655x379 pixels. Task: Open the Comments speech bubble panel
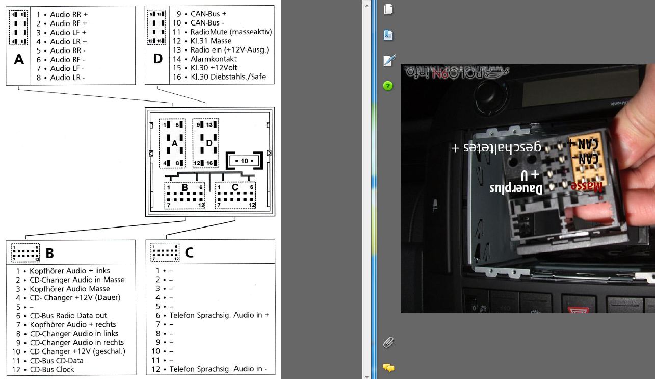pyautogui.click(x=388, y=367)
